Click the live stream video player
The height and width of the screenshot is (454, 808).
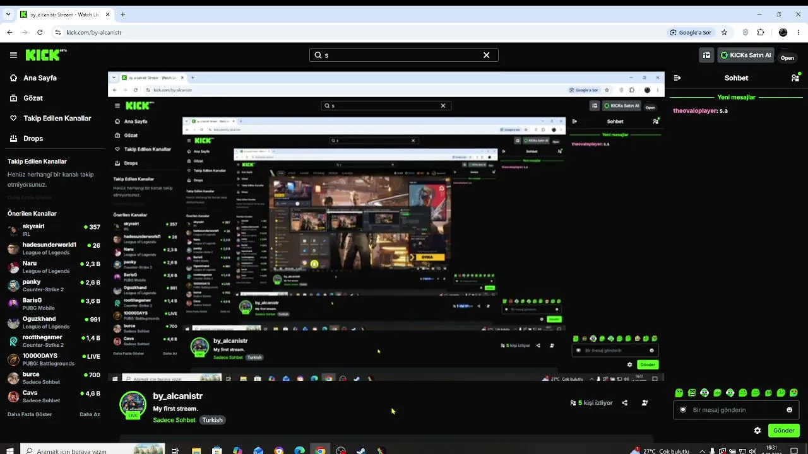coord(386,226)
